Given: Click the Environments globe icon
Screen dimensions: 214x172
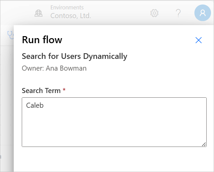Looking at the screenshot, I should pyautogui.click(x=39, y=13).
